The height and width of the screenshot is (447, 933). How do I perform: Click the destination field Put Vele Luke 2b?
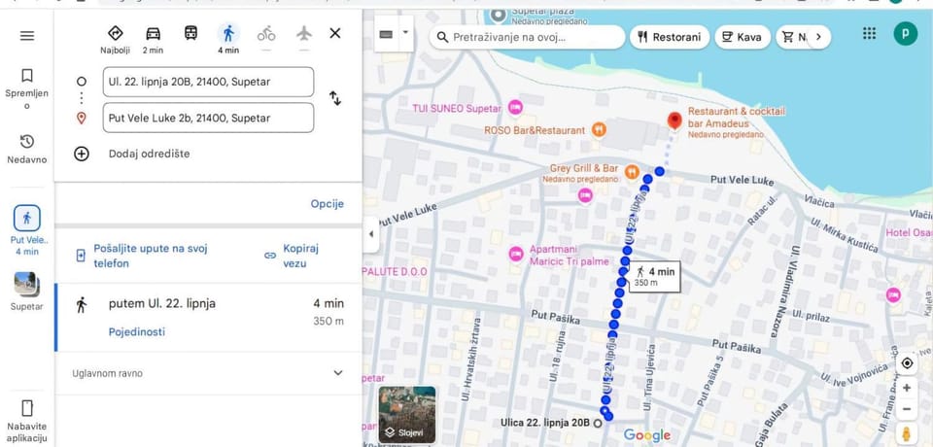tap(208, 118)
